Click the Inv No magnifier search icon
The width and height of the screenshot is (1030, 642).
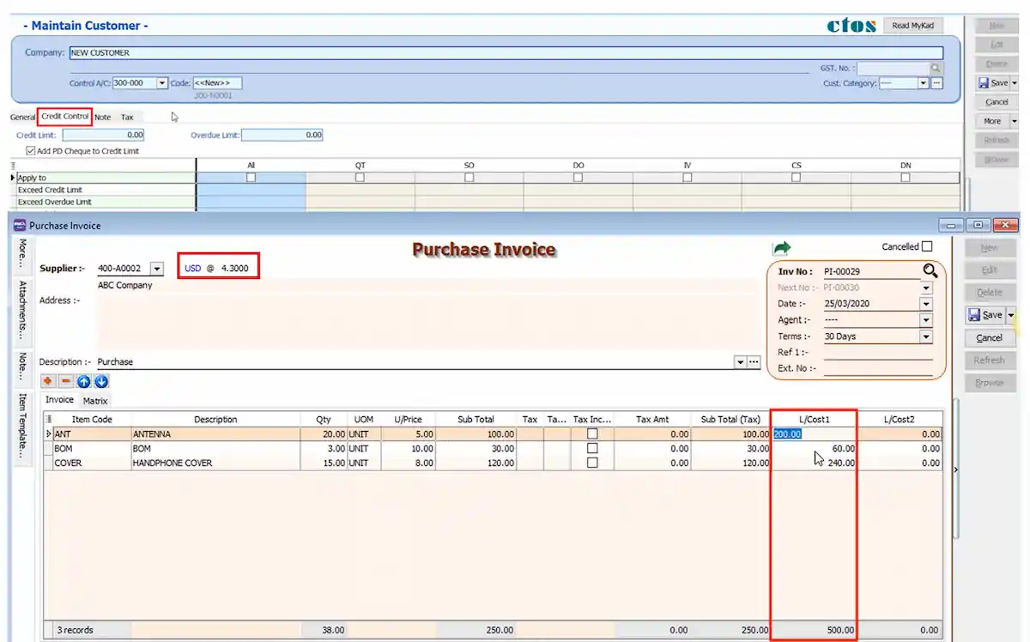point(930,271)
